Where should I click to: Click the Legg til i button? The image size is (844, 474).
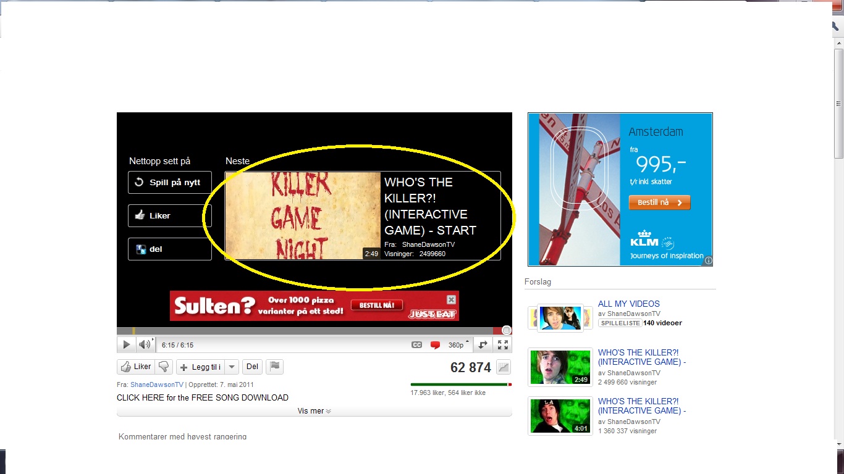pyautogui.click(x=200, y=367)
